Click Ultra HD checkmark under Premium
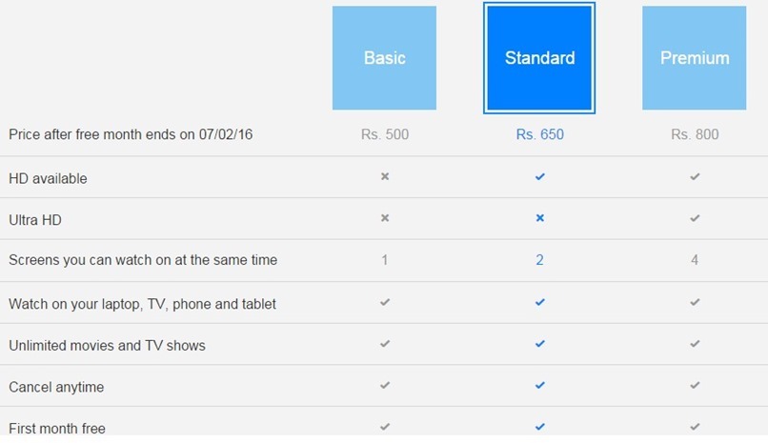 pyautogui.click(x=695, y=218)
